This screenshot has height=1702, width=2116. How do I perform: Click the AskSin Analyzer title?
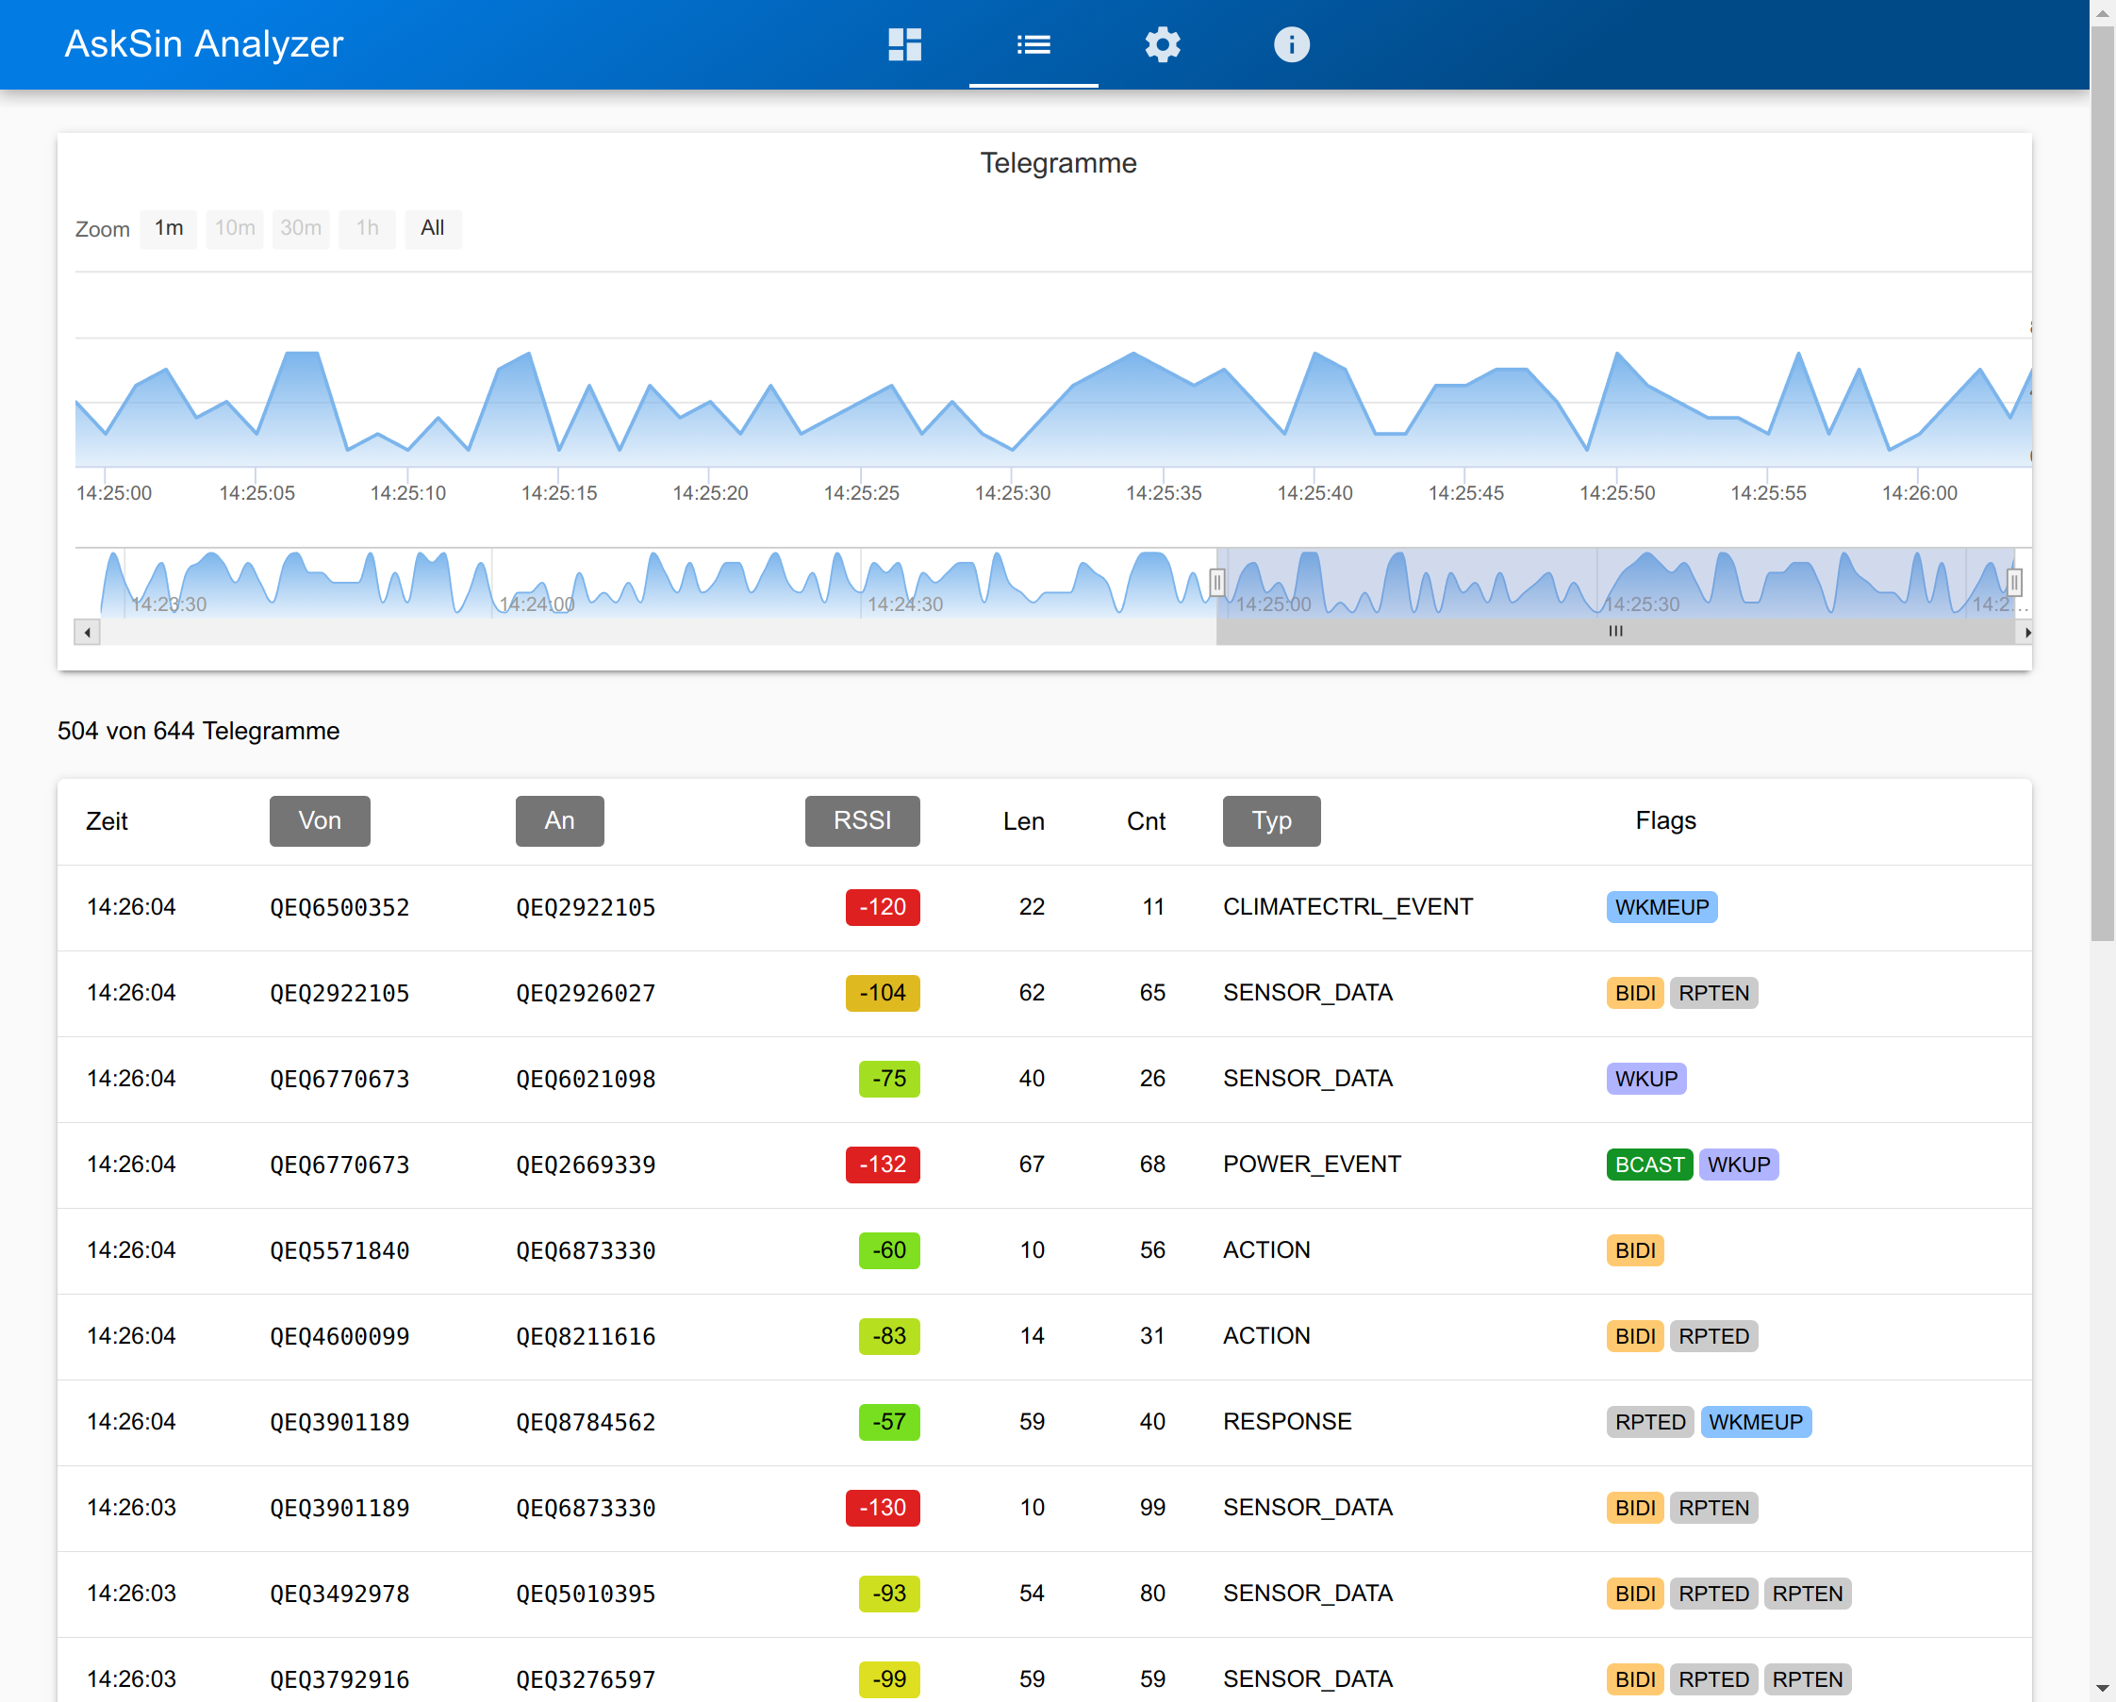204,44
